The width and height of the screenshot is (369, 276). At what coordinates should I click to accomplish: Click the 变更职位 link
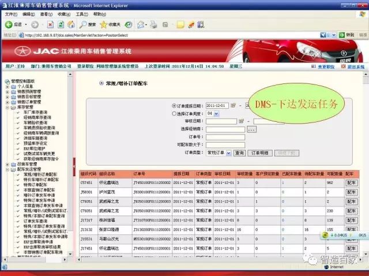point(326,67)
